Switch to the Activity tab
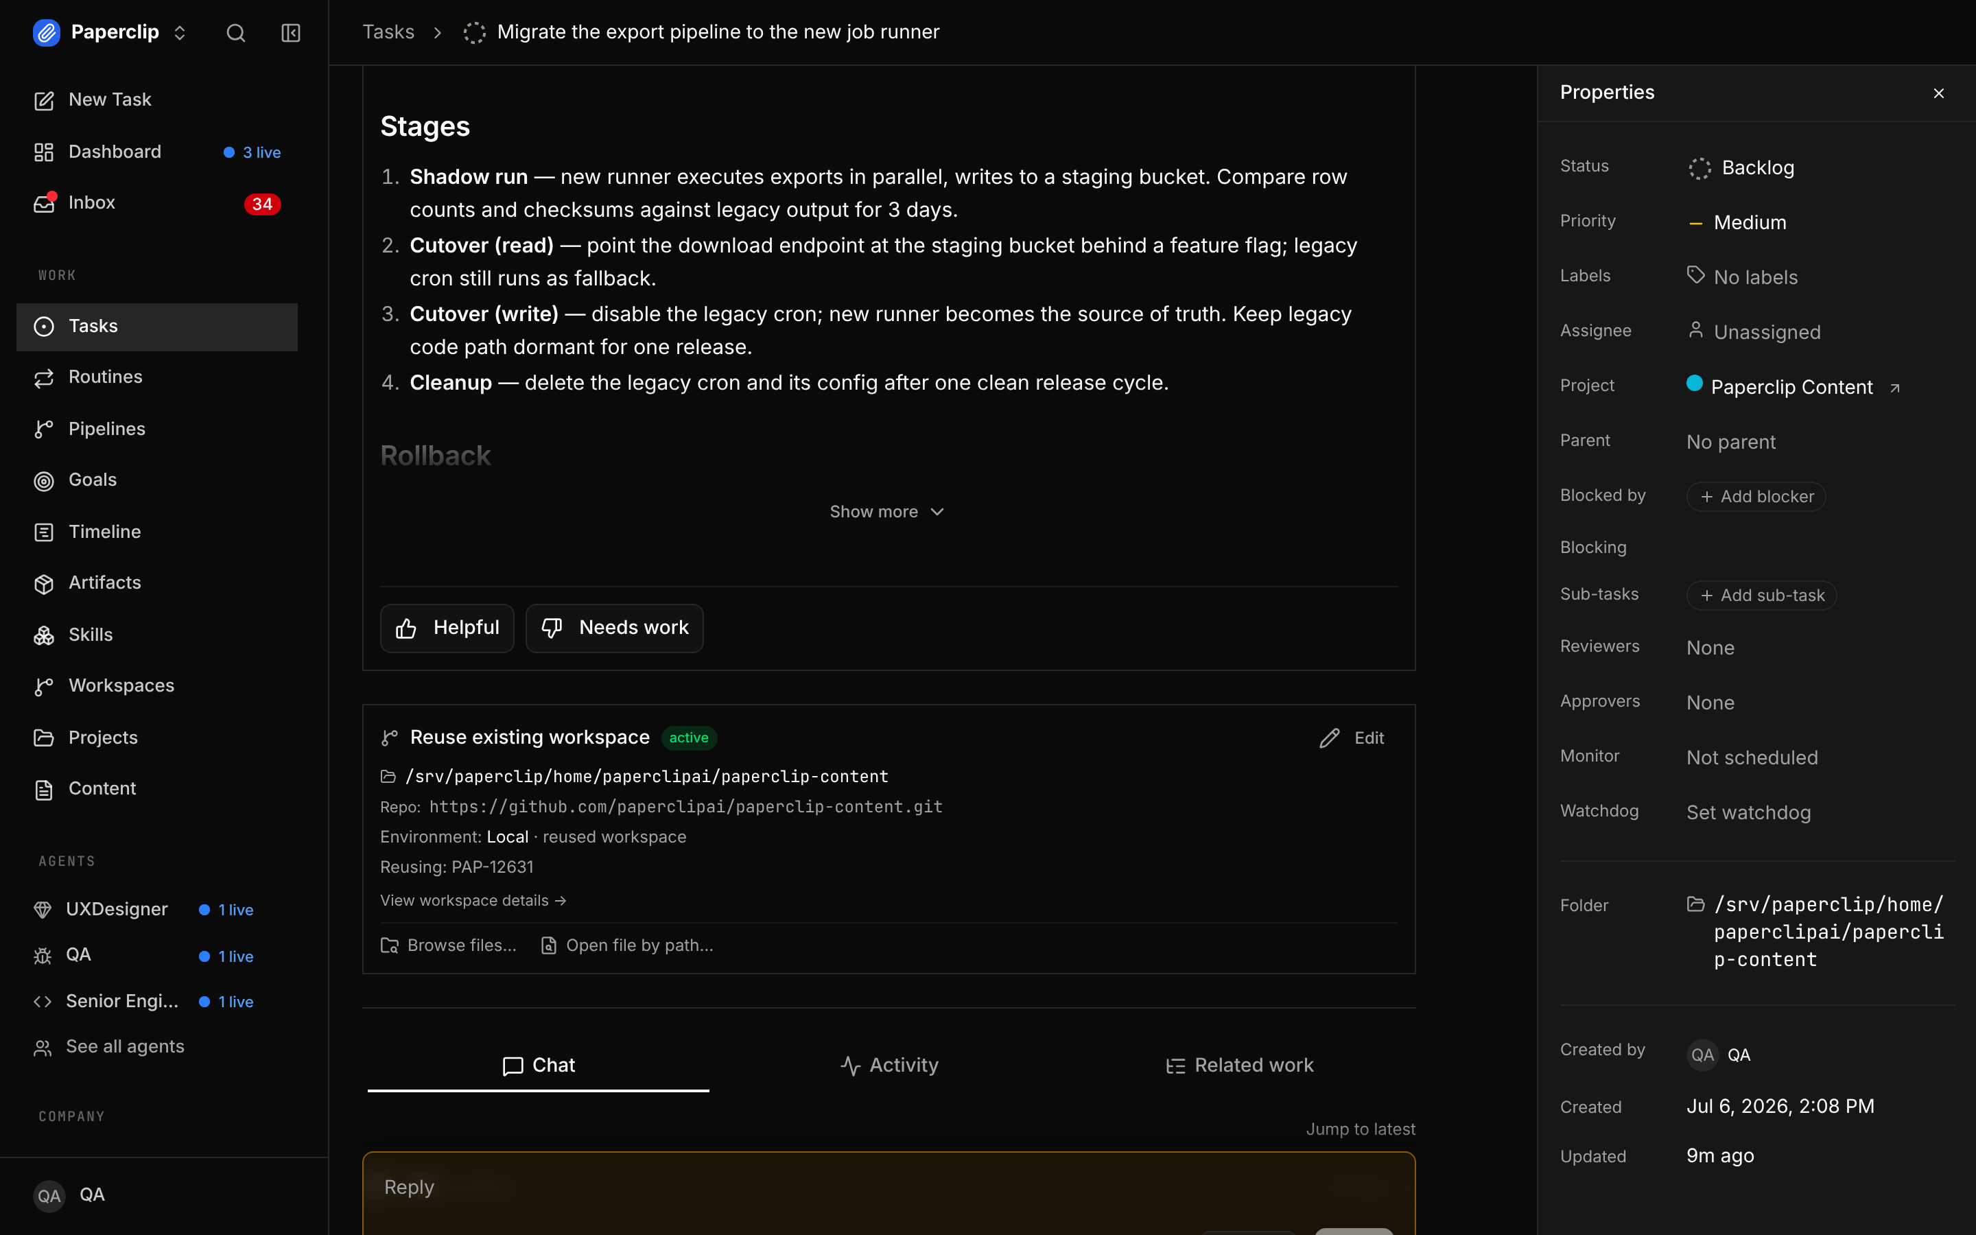The image size is (1976, 1235). pos(889,1065)
